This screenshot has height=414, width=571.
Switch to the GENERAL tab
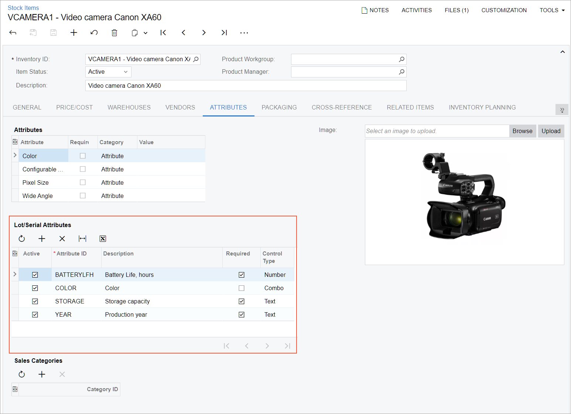tap(27, 107)
